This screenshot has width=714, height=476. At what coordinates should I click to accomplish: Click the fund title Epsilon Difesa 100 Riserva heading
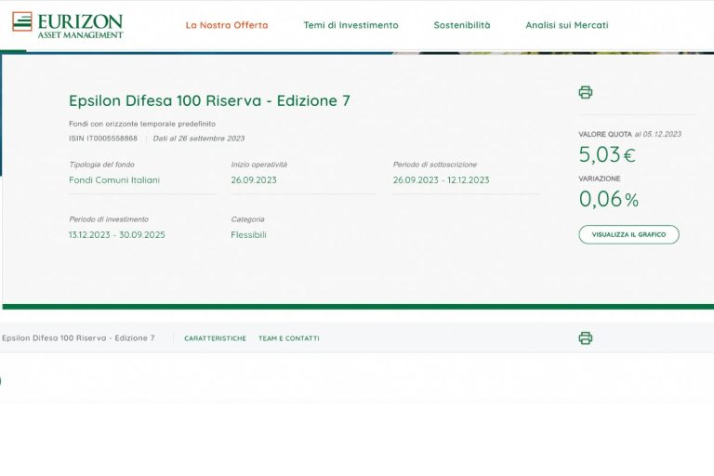click(209, 100)
